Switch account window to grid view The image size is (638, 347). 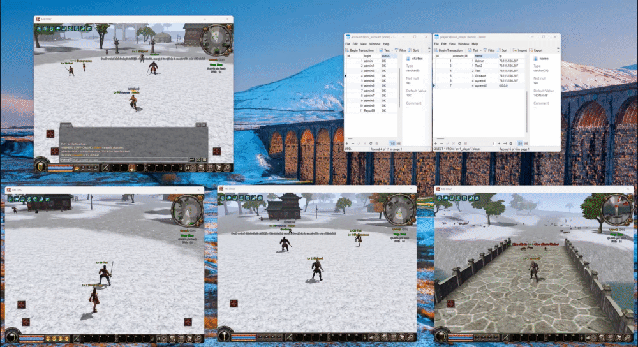pos(392,144)
